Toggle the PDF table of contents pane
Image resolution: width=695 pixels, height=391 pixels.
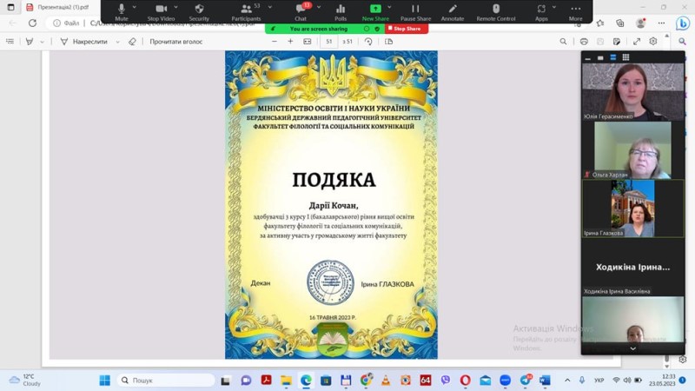click(10, 41)
